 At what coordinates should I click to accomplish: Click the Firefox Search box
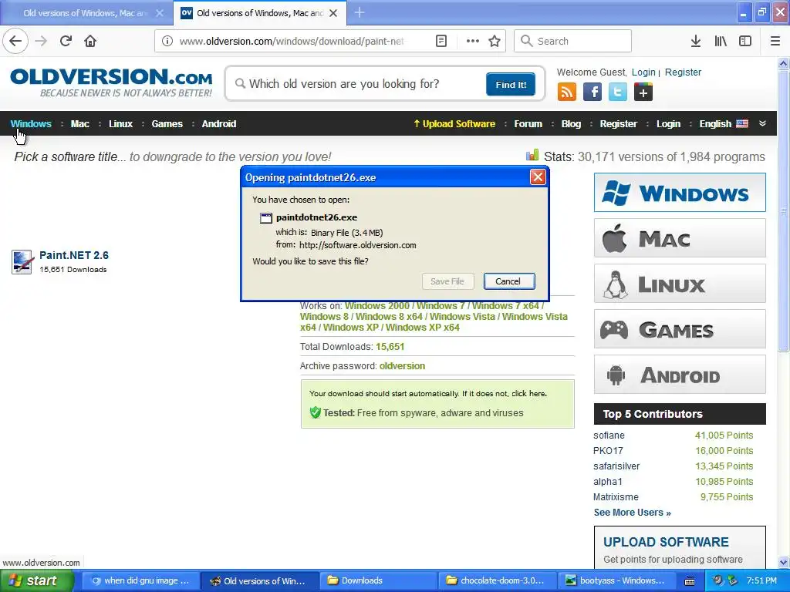click(x=573, y=41)
